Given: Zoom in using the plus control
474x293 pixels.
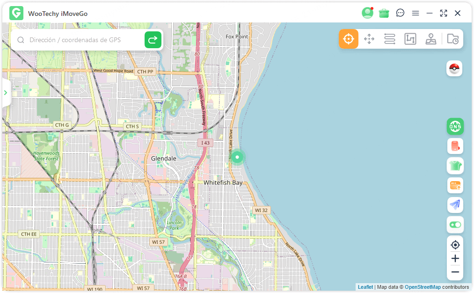Looking at the screenshot, I should tap(454, 258).
